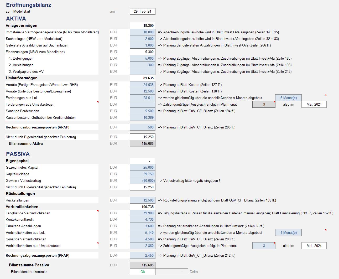339x279 pixels.
Task: Click the Sonstige Verbindlichkeiten value 4.500
Action: [x=143, y=239]
